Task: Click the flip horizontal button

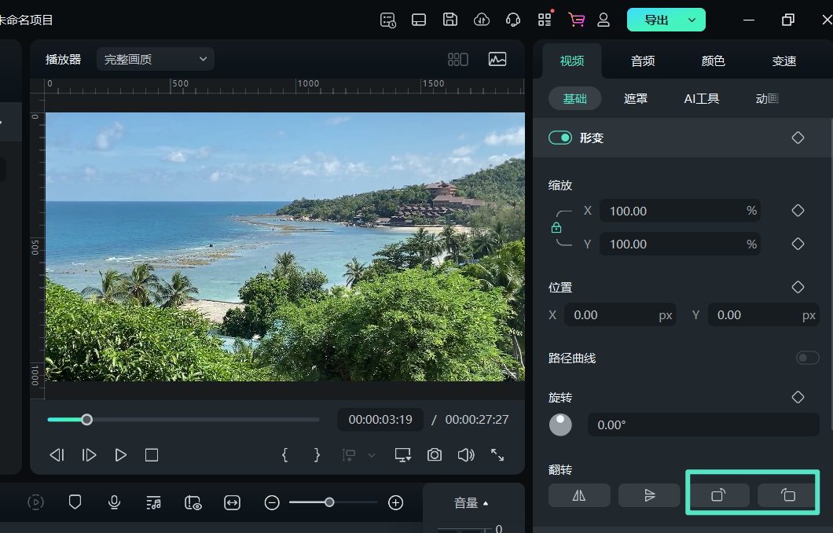Action: click(x=579, y=495)
